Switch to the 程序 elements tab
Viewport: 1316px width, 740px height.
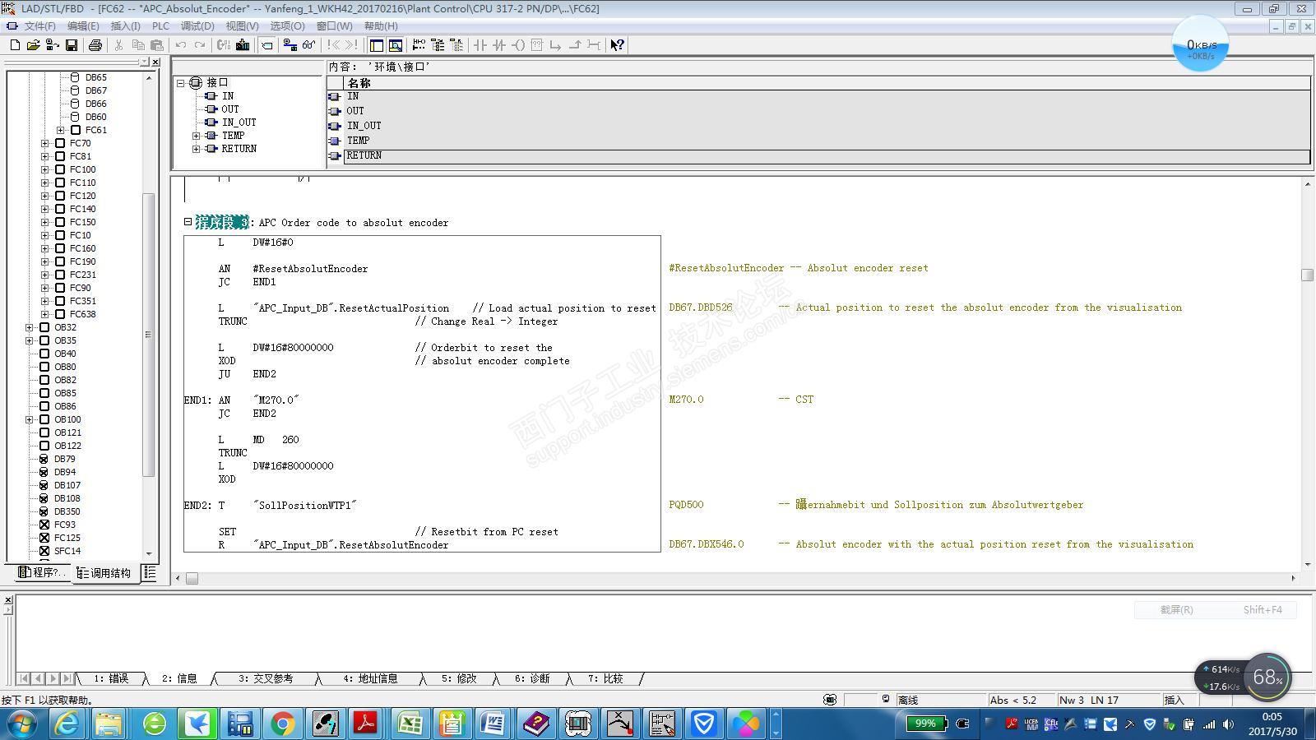[x=41, y=572]
